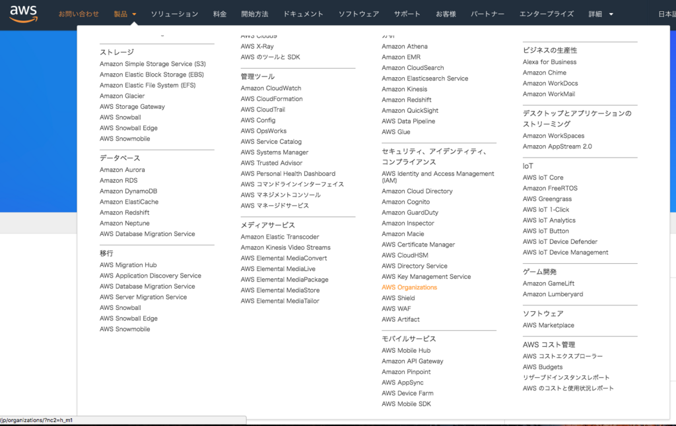Image resolution: width=676 pixels, height=426 pixels.
Task: Open AWS Server Migration Service
Action: click(143, 297)
